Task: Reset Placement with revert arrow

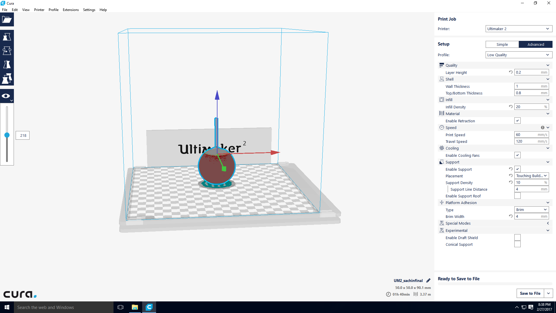Action: click(511, 176)
